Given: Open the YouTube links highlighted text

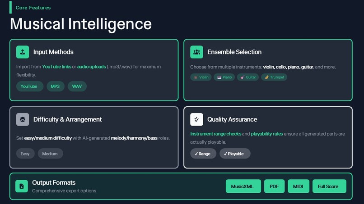Looking at the screenshot, I should [x=56, y=67].
